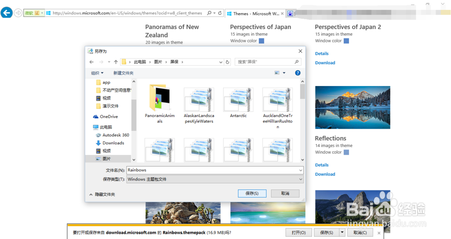Select the AucklandOneTreeHillIanRushton theme file
The width and height of the screenshot is (451, 239).
[x=277, y=108]
